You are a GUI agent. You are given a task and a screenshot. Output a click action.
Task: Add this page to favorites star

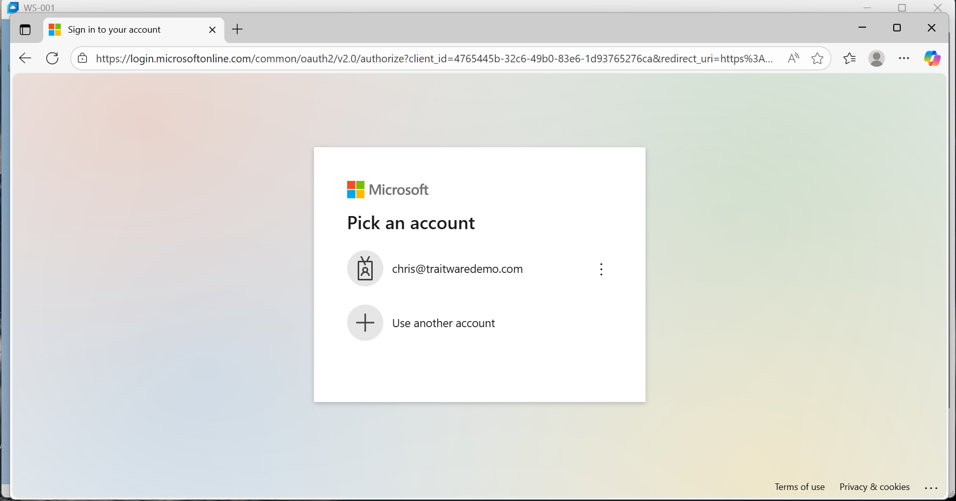click(x=817, y=58)
